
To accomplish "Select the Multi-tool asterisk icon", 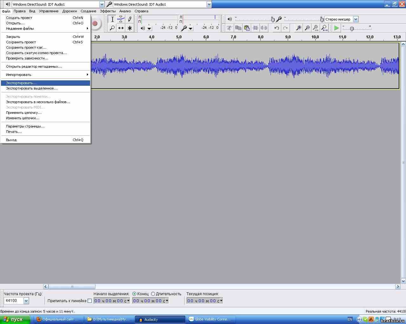I will (x=129, y=28).
